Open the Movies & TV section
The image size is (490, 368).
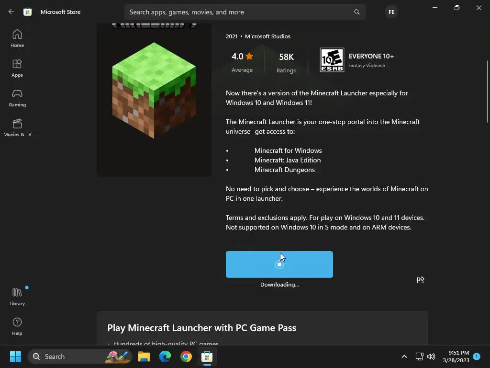pyautogui.click(x=17, y=127)
